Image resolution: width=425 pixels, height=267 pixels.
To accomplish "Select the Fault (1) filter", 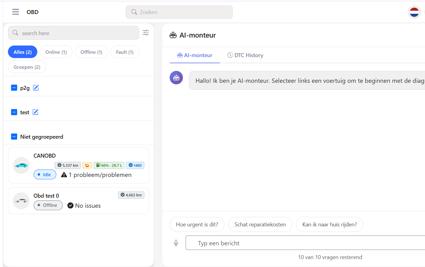I will point(124,52).
